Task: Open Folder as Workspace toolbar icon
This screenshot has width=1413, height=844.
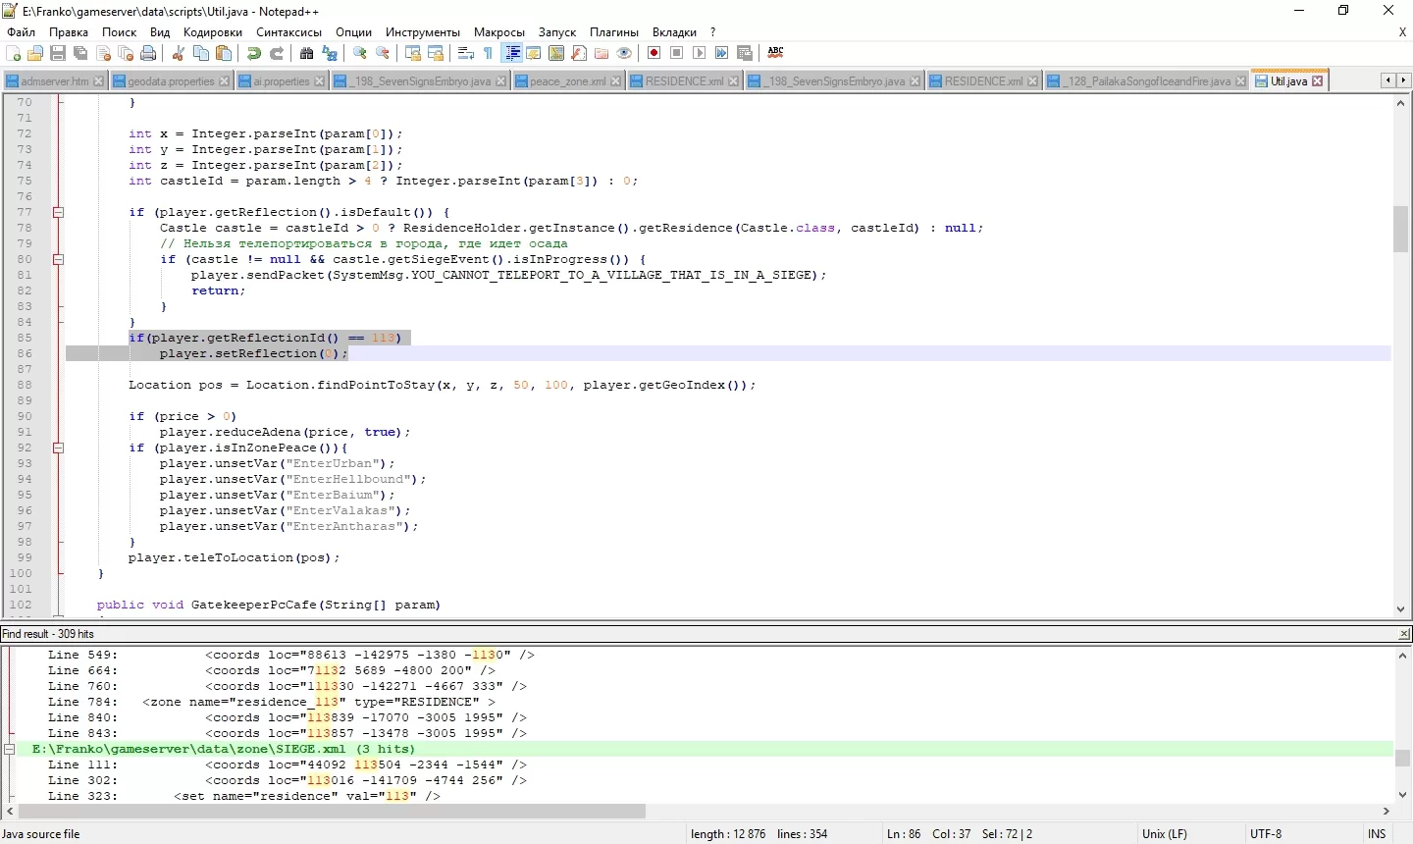Action: click(x=602, y=53)
